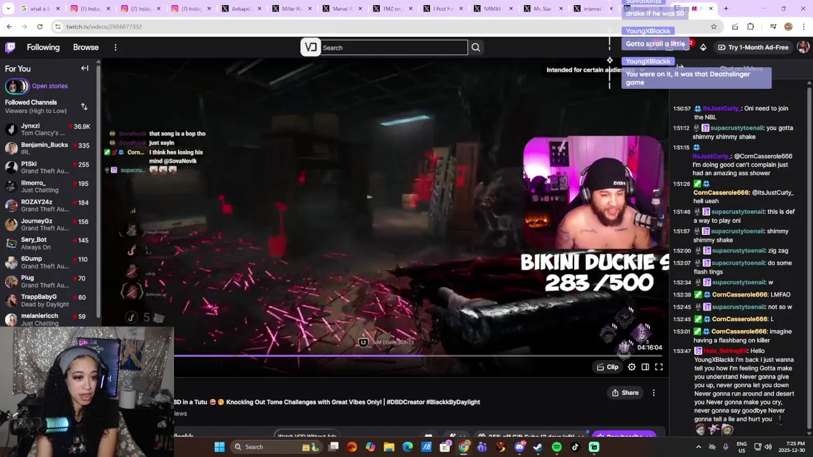Show hidden system tray icons
This screenshot has height=457, width=813.
[x=698, y=447]
